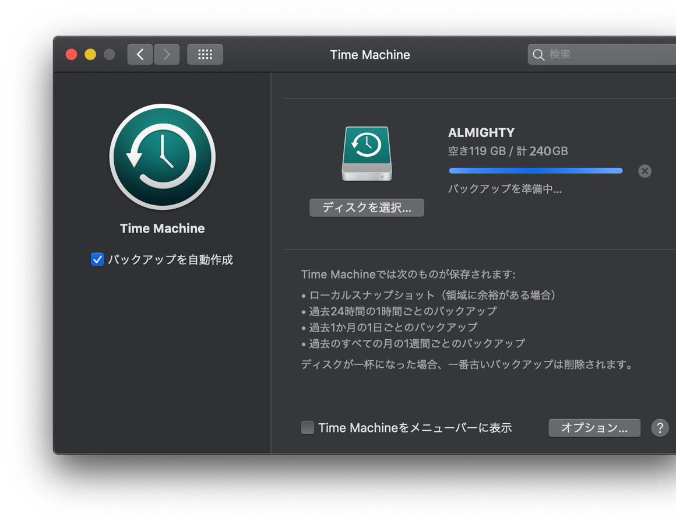
Task: Click the 空き119 GB / 計 240GB capacity text
Action: pos(508,151)
